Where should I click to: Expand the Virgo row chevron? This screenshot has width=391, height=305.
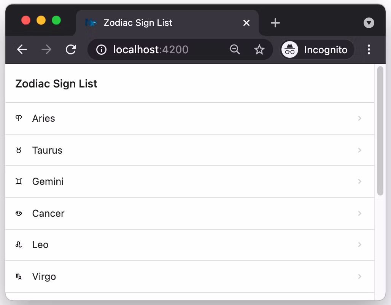[x=359, y=276]
